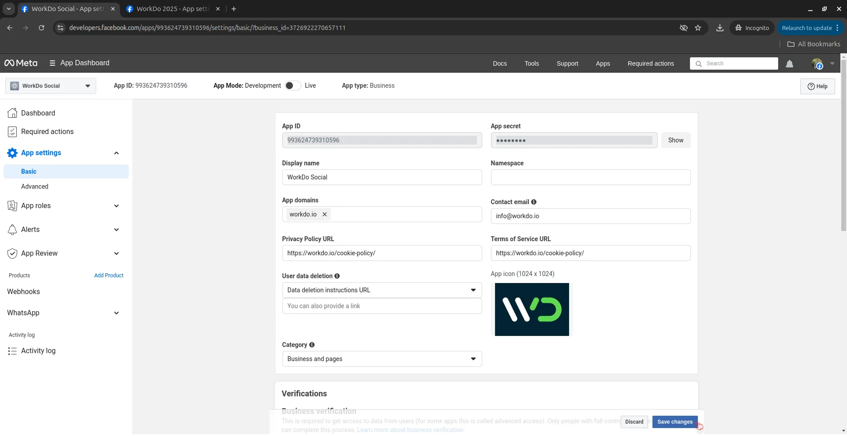The width and height of the screenshot is (847, 436).
Task: Open the Tools menu item
Action: (532, 63)
